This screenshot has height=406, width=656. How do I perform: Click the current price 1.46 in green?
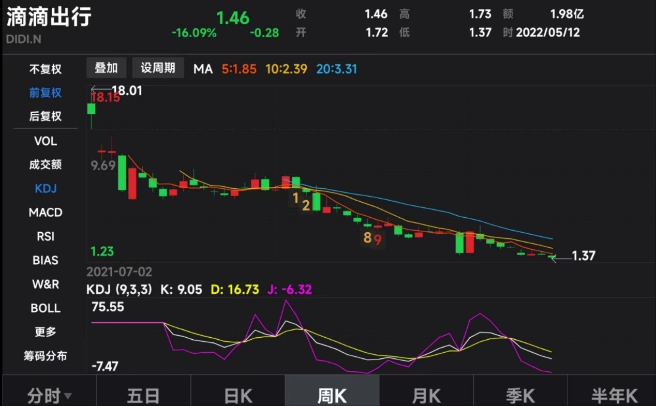pyautogui.click(x=233, y=18)
